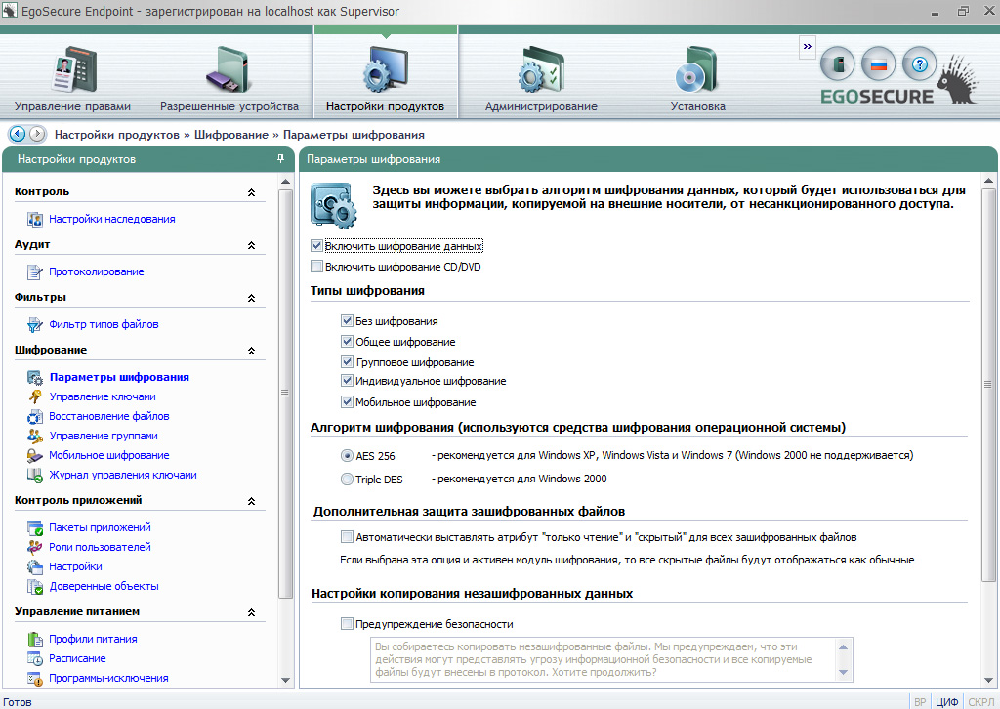Open the Разрешенные устройства tab label
Viewport: 1000px width, 709px height.
click(229, 106)
